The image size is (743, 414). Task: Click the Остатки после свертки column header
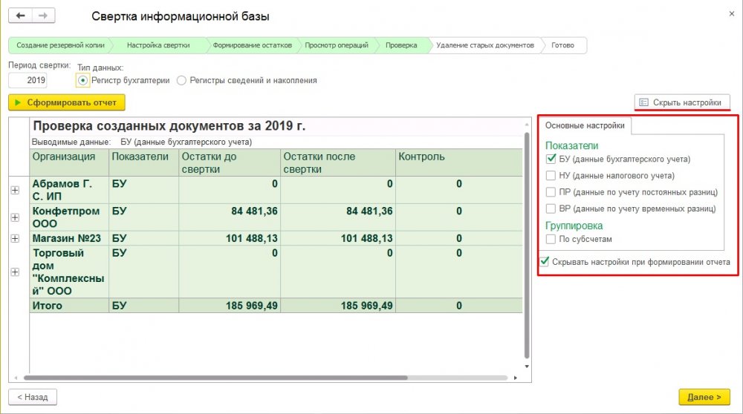tap(338, 162)
